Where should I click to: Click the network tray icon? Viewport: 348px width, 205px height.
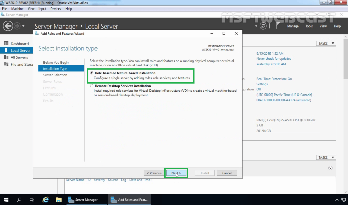tap(343, 200)
